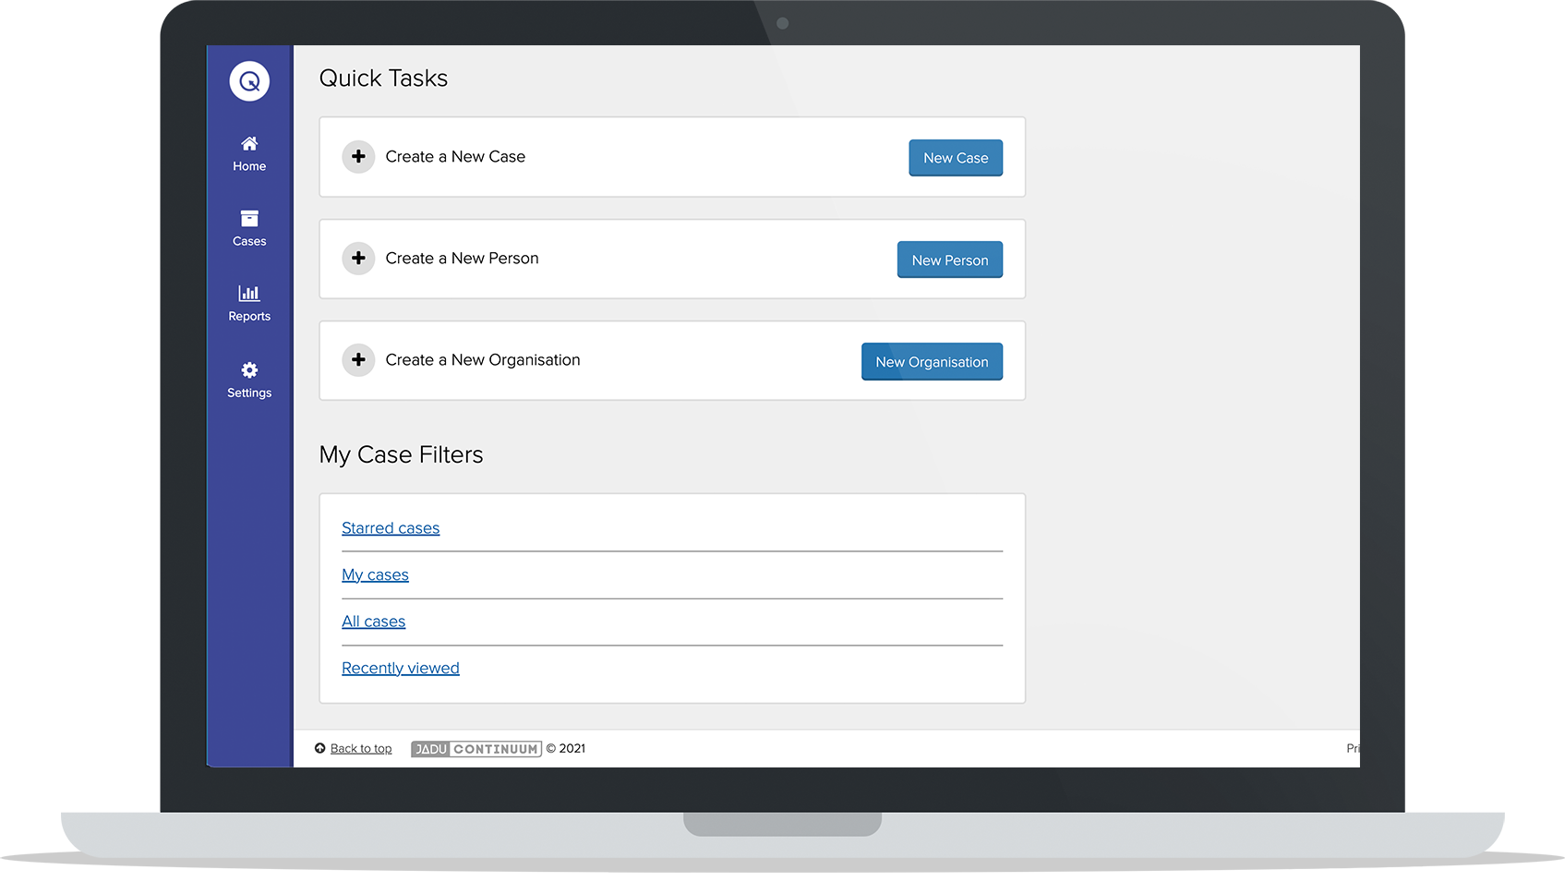Viewport: 1565px width, 894px height.
Task: Click the plus icon beside Create a New Case
Action: click(x=358, y=157)
